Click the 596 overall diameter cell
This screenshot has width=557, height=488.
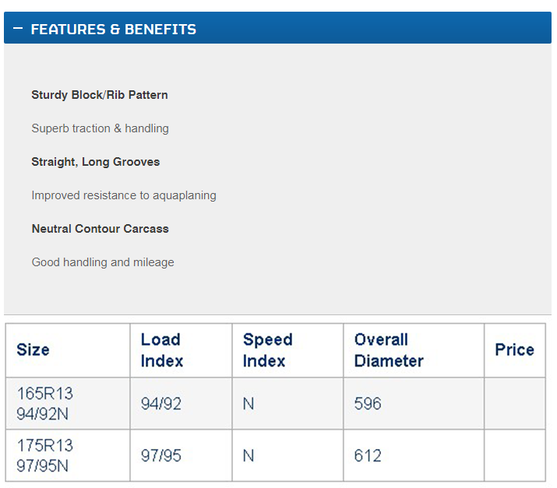(368, 404)
